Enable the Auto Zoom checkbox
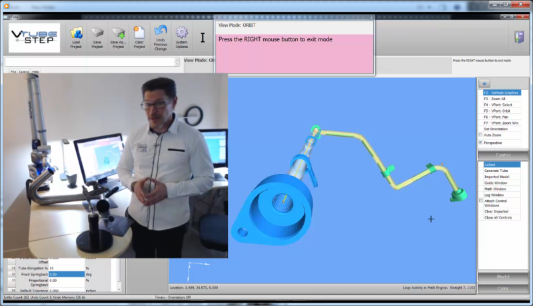Screen dimensions: 533x306 [481, 135]
